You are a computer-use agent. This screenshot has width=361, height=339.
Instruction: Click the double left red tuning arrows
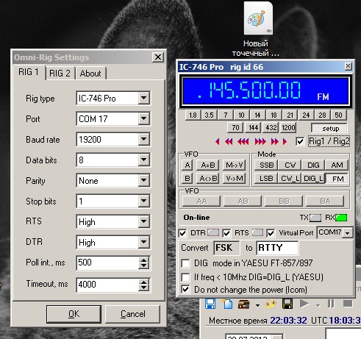(229, 142)
